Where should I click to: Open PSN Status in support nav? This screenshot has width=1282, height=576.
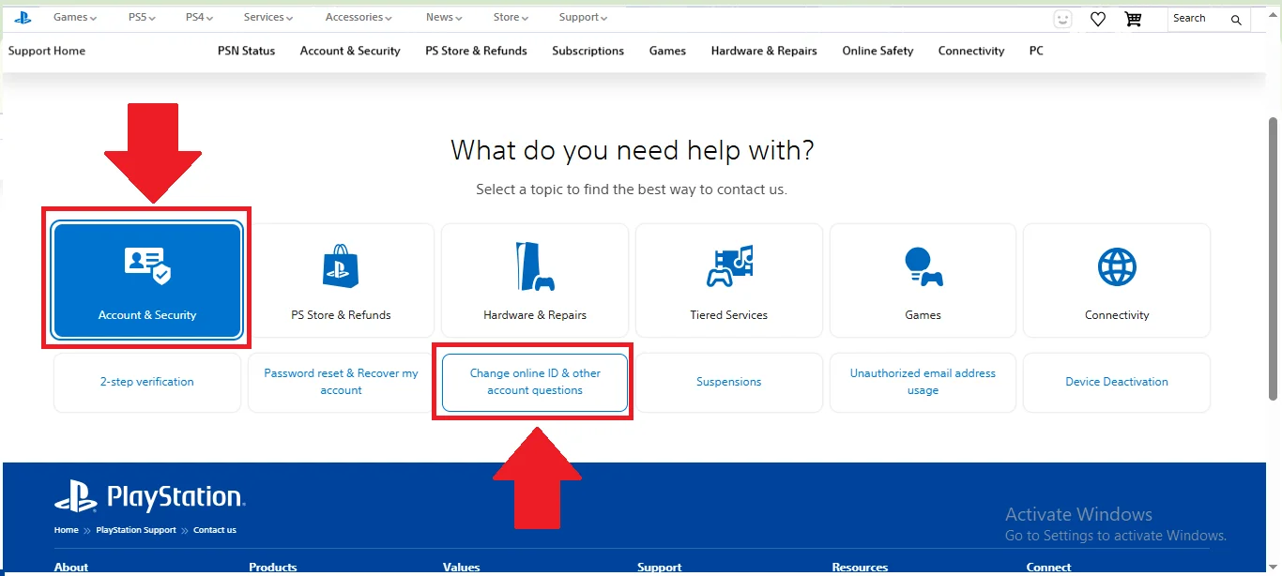tap(246, 51)
